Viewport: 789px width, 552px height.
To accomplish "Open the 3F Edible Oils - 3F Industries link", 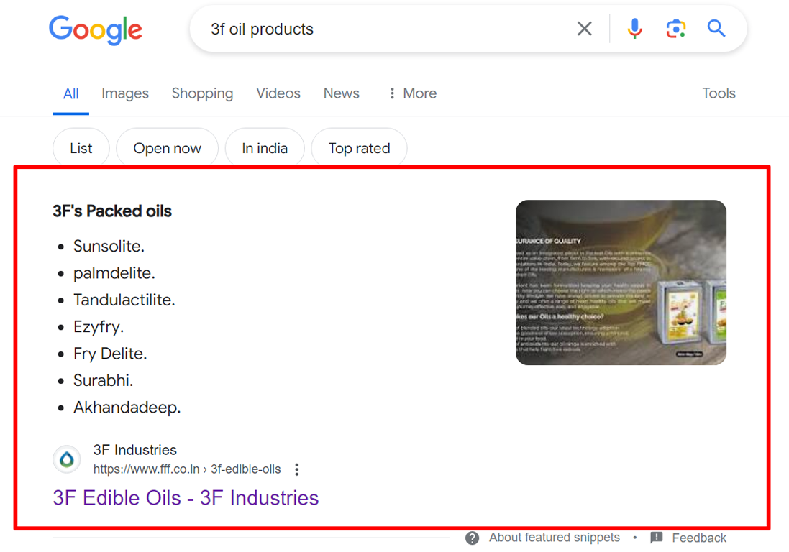I will 186,498.
